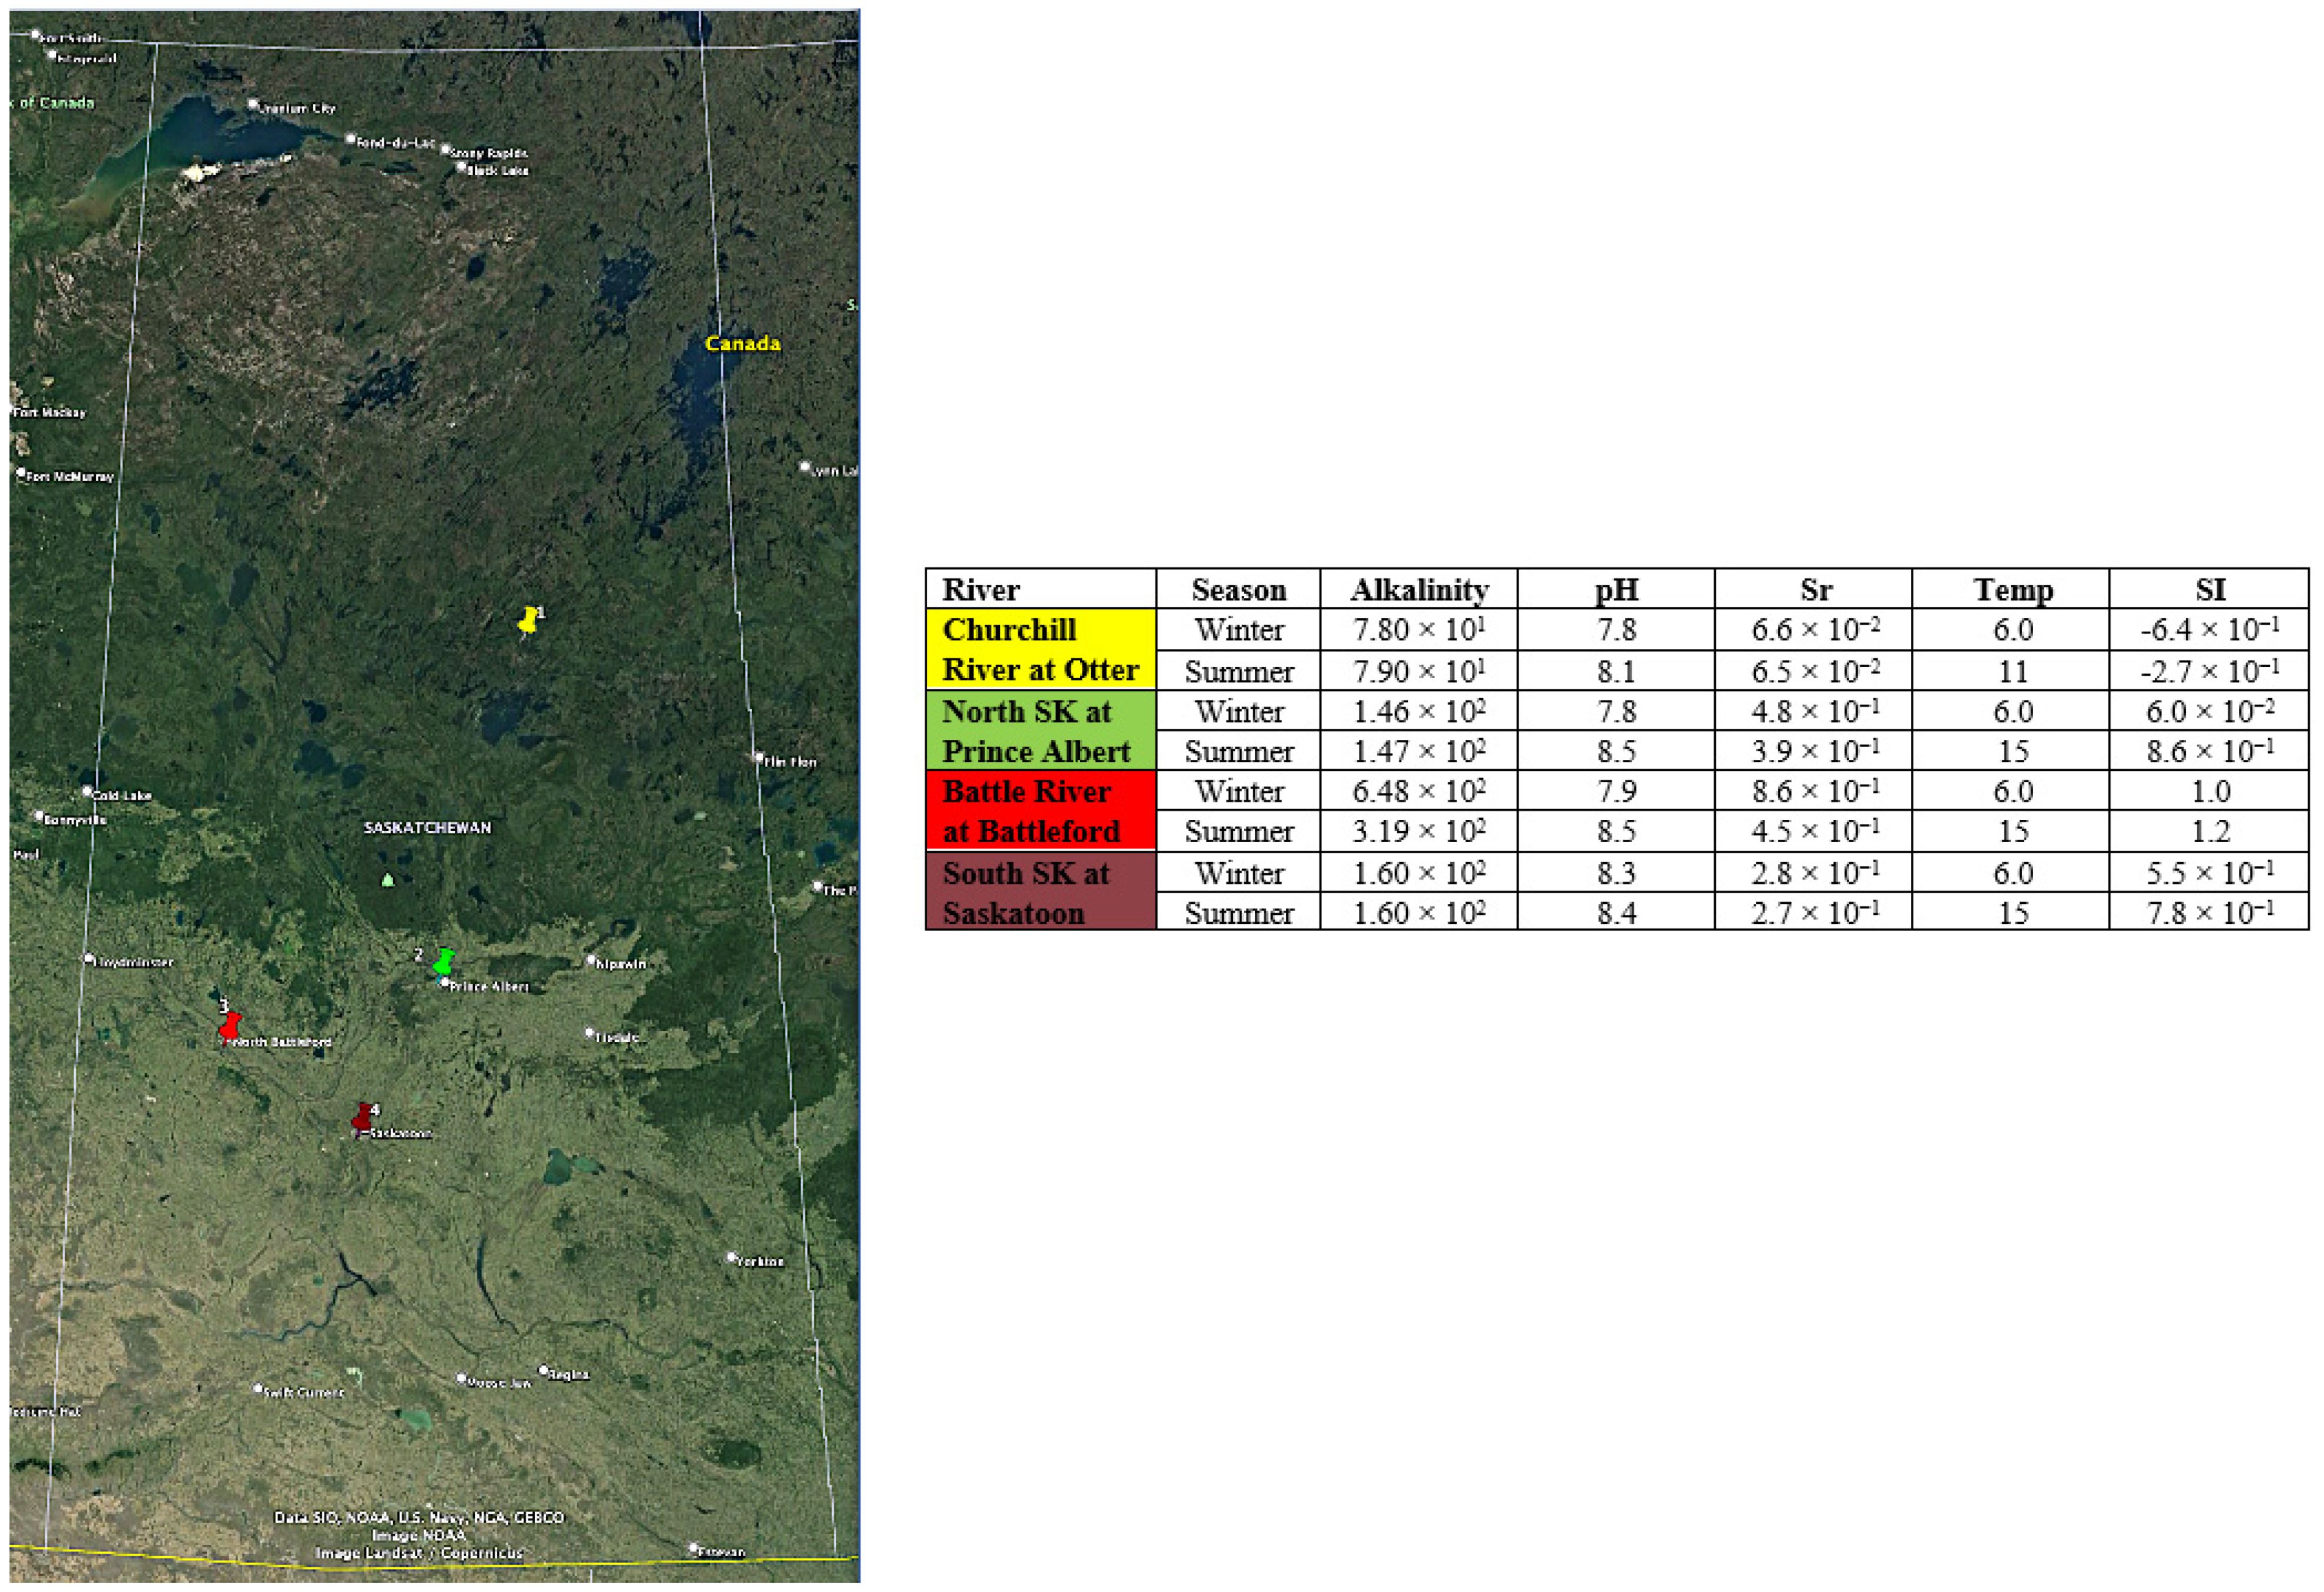
Task: Click the Fort McMurray place marker
Action: (x=21, y=472)
